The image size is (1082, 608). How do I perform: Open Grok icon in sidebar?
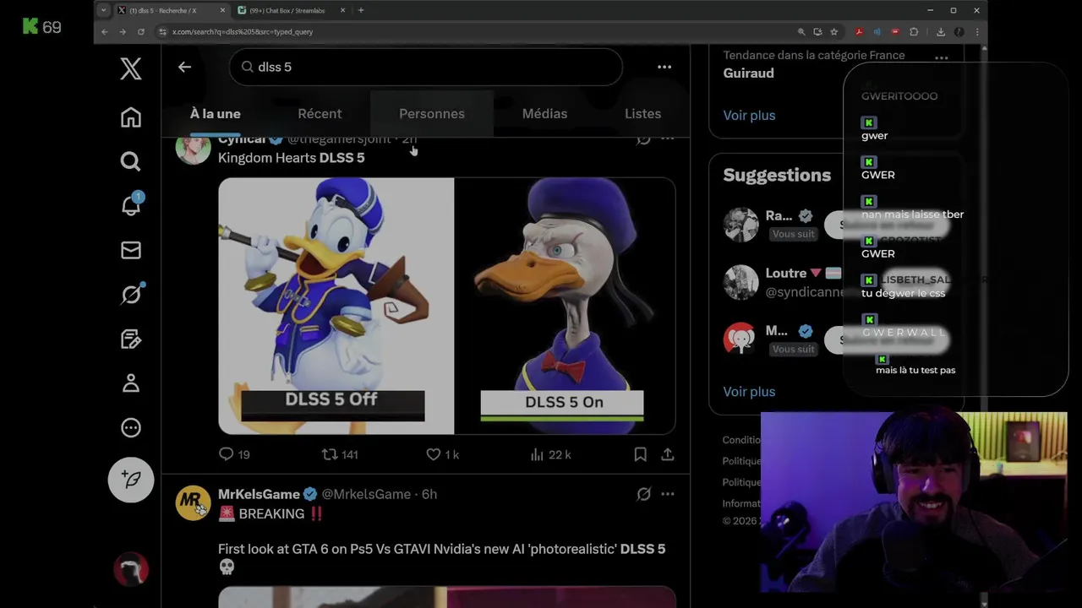coord(130,294)
